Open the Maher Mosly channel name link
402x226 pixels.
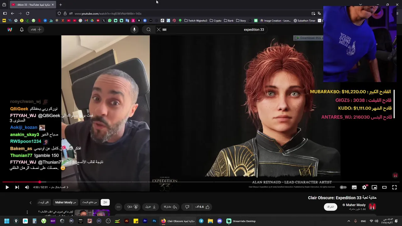click(x=356, y=205)
